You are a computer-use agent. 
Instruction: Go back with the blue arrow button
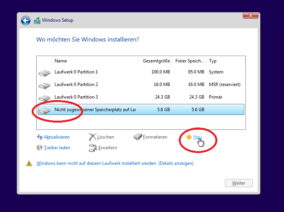point(26,21)
